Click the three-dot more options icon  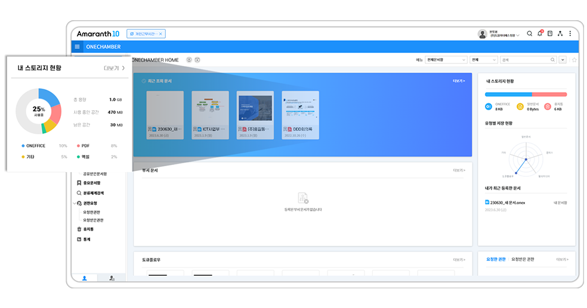570,34
